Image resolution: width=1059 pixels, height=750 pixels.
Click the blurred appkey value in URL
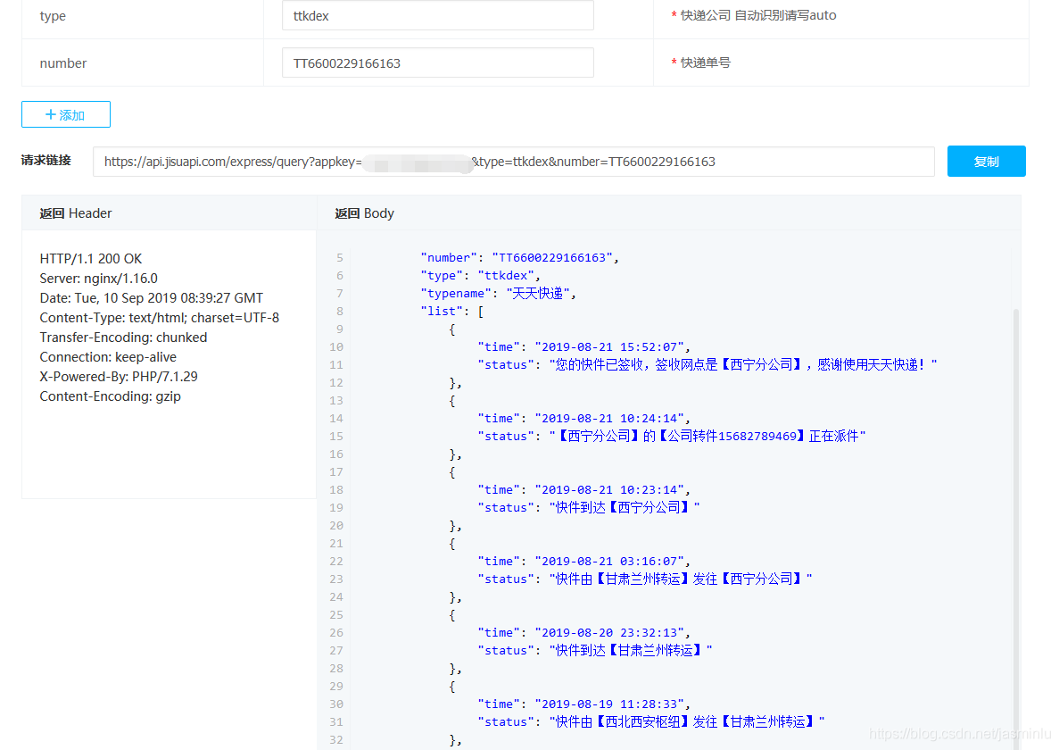point(417,162)
